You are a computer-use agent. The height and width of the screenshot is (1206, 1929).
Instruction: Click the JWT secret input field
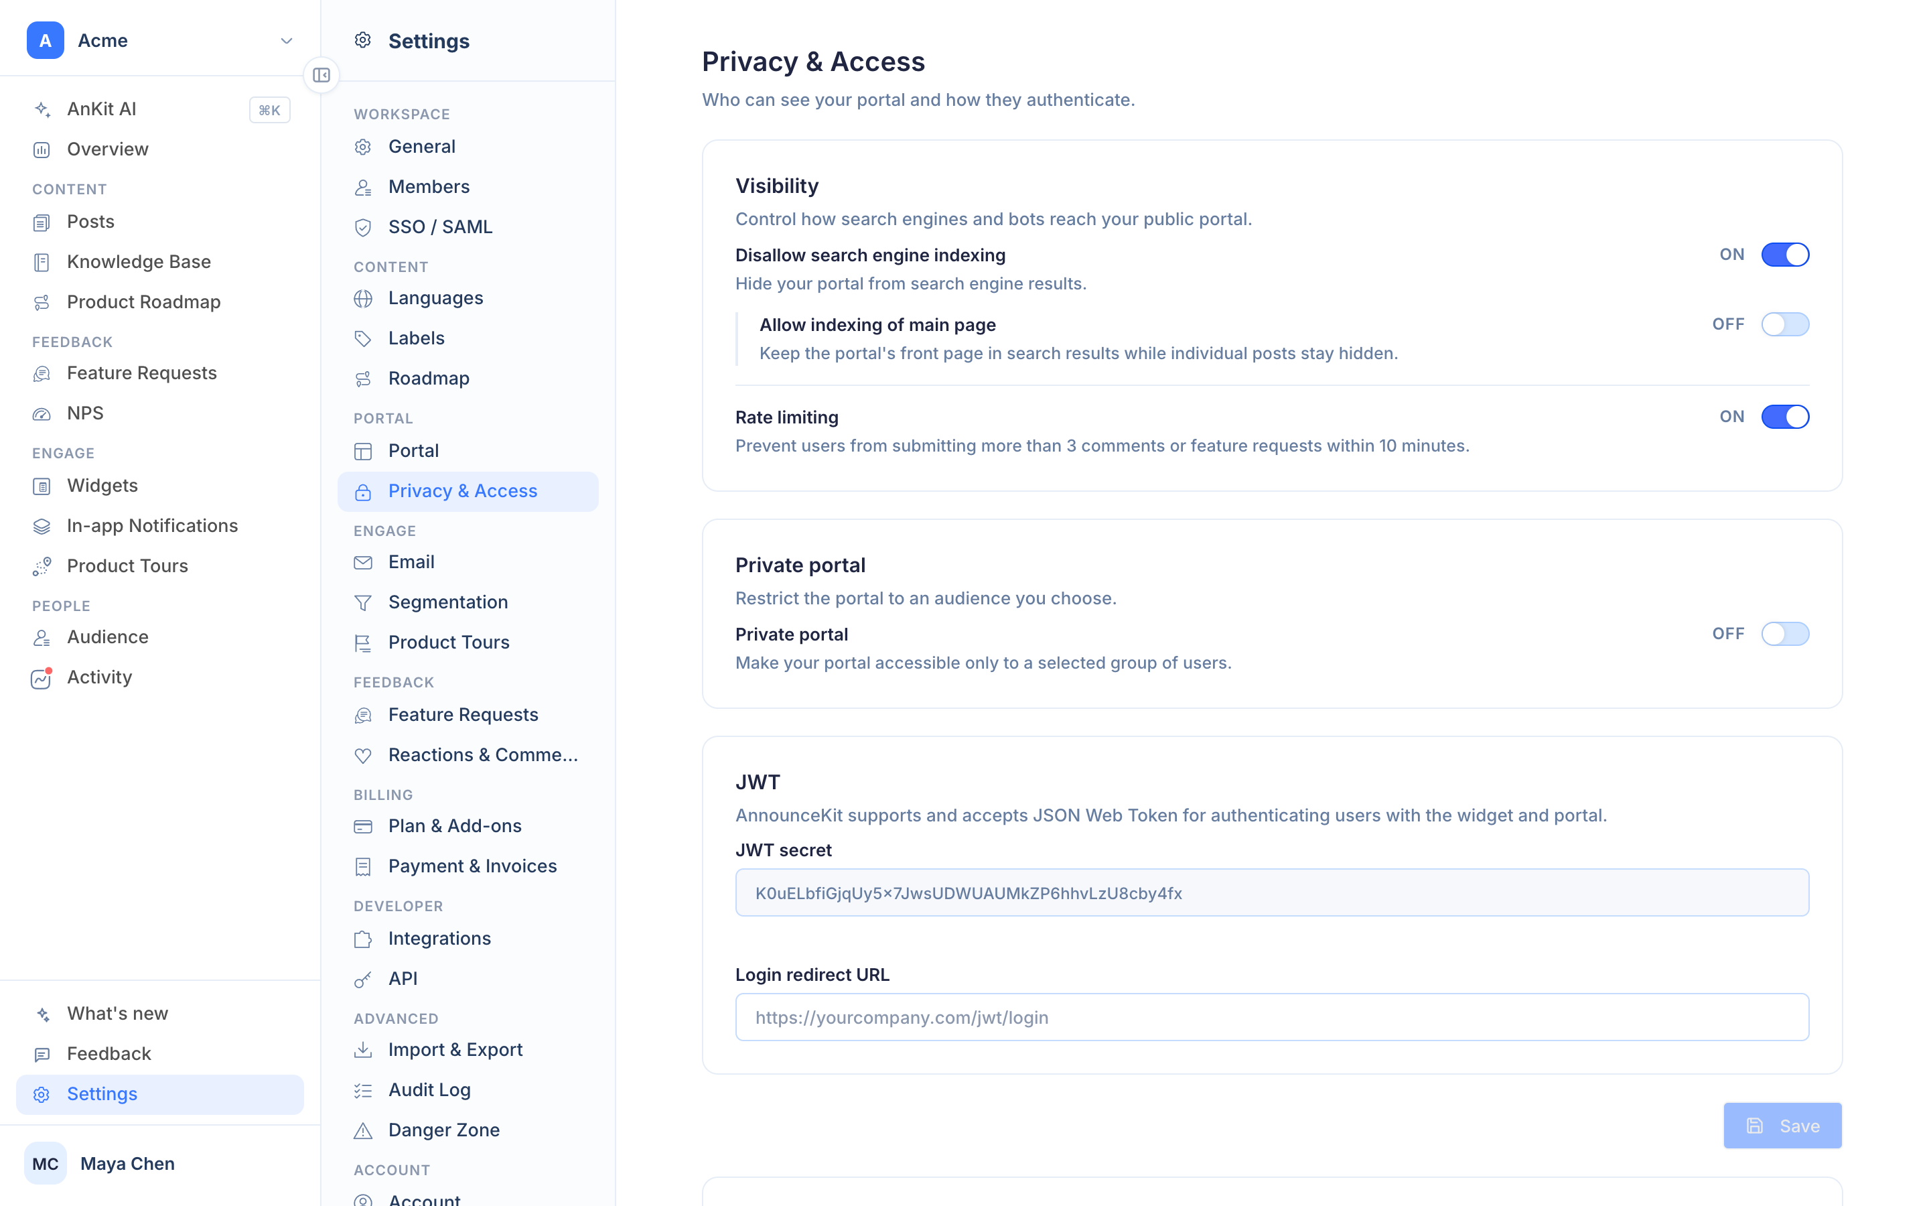(1272, 893)
